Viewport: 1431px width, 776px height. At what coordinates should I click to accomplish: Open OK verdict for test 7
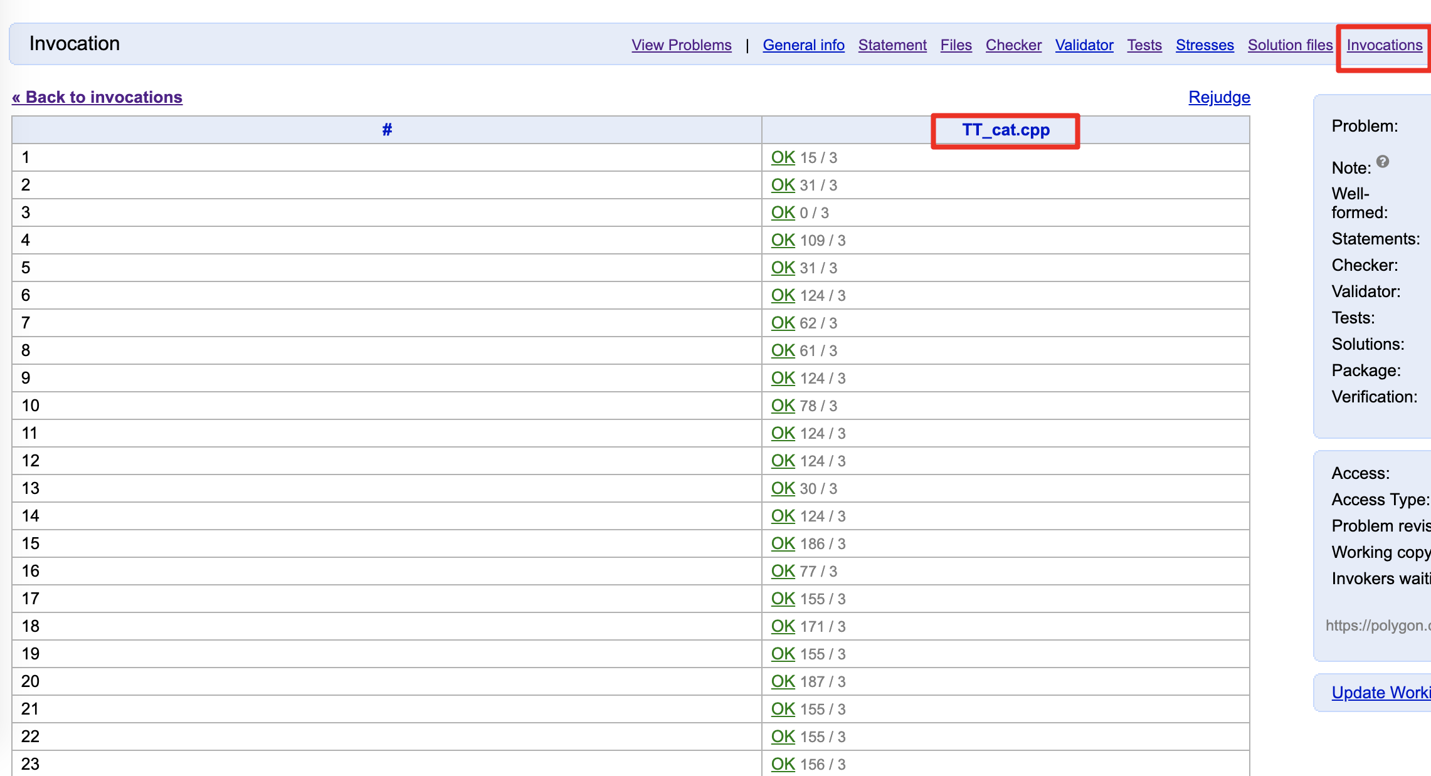point(783,323)
